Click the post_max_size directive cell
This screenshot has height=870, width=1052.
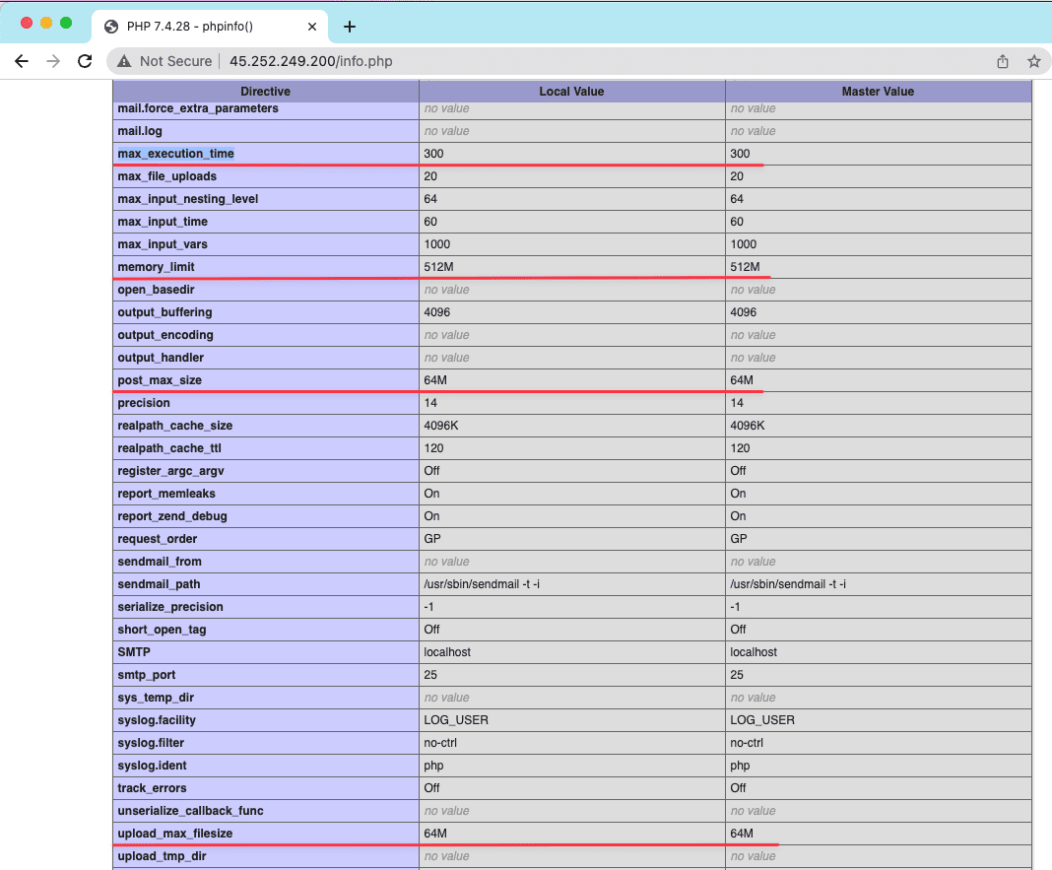click(x=160, y=380)
